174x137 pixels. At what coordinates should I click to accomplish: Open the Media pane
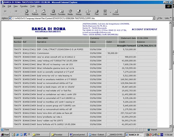tap(70, 12)
